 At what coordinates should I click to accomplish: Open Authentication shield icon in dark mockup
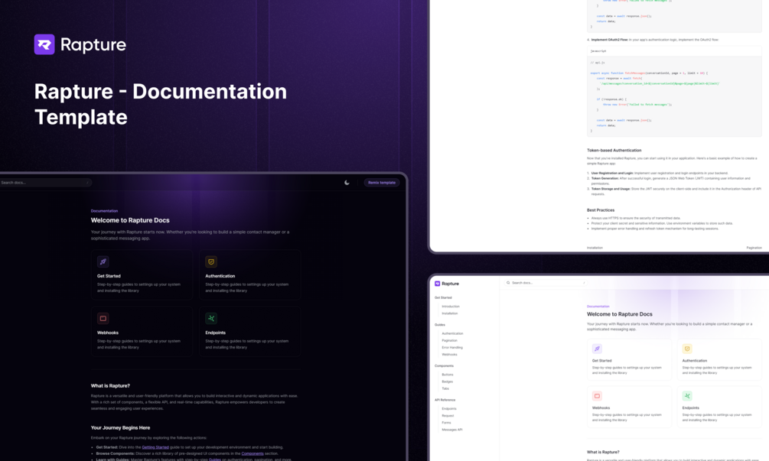211,261
